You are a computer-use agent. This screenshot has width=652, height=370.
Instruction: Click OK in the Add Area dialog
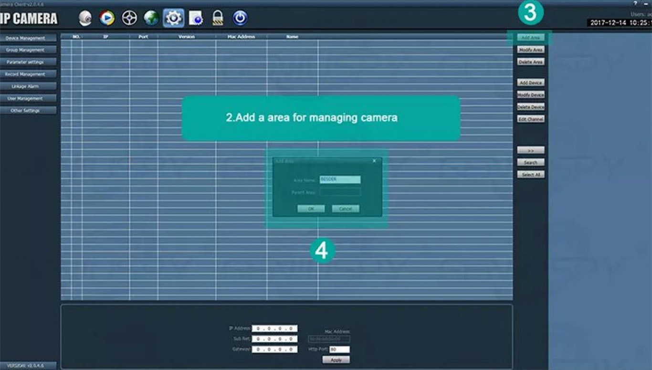click(x=311, y=209)
